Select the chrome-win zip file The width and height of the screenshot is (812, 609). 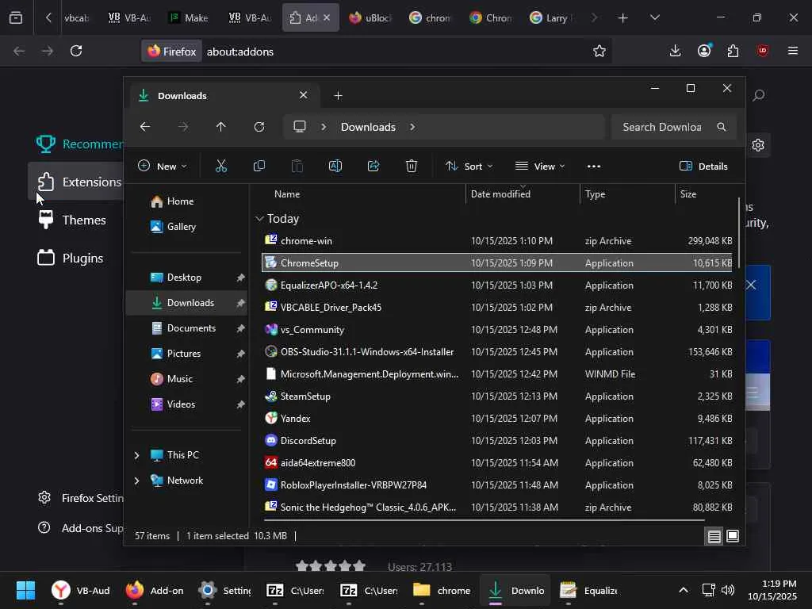pyautogui.click(x=497, y=241)
